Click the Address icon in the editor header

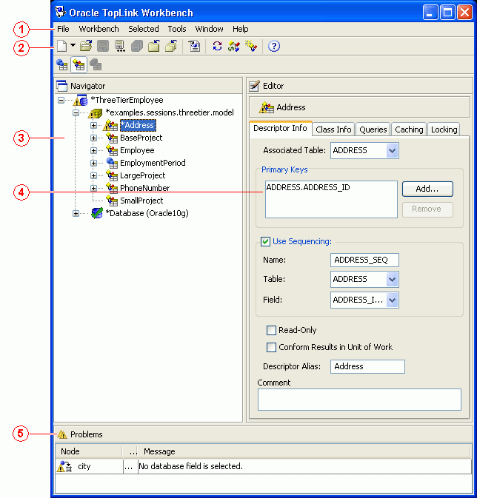(x=266, y=108)
